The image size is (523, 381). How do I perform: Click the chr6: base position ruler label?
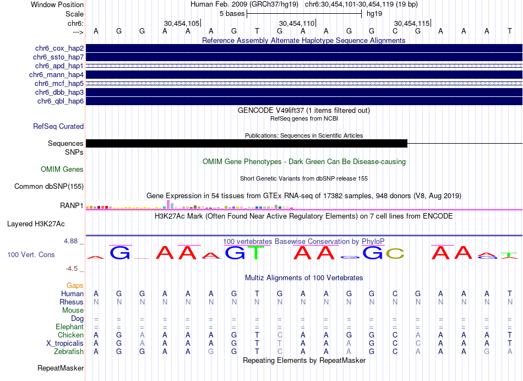click(75, 23)
